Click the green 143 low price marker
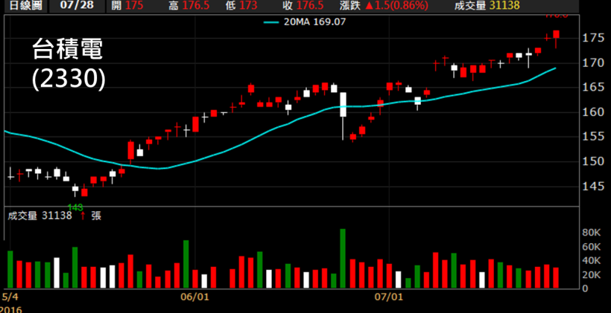The height and width of the screenshot is (313, 611). click(x=75, y=207)
